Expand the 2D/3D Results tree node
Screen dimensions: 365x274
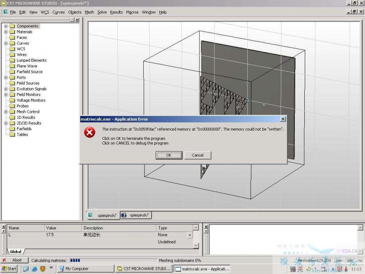pyautogui.click(x=6, y=123)
